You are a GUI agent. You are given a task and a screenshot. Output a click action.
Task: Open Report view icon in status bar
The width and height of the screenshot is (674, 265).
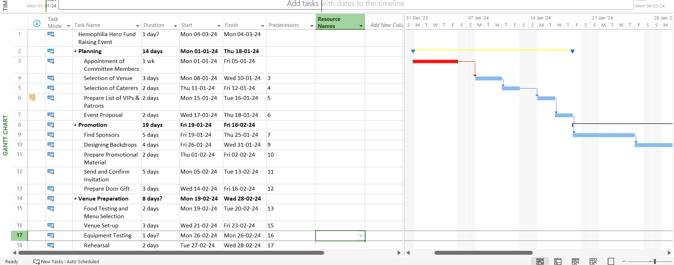[611, 261]
